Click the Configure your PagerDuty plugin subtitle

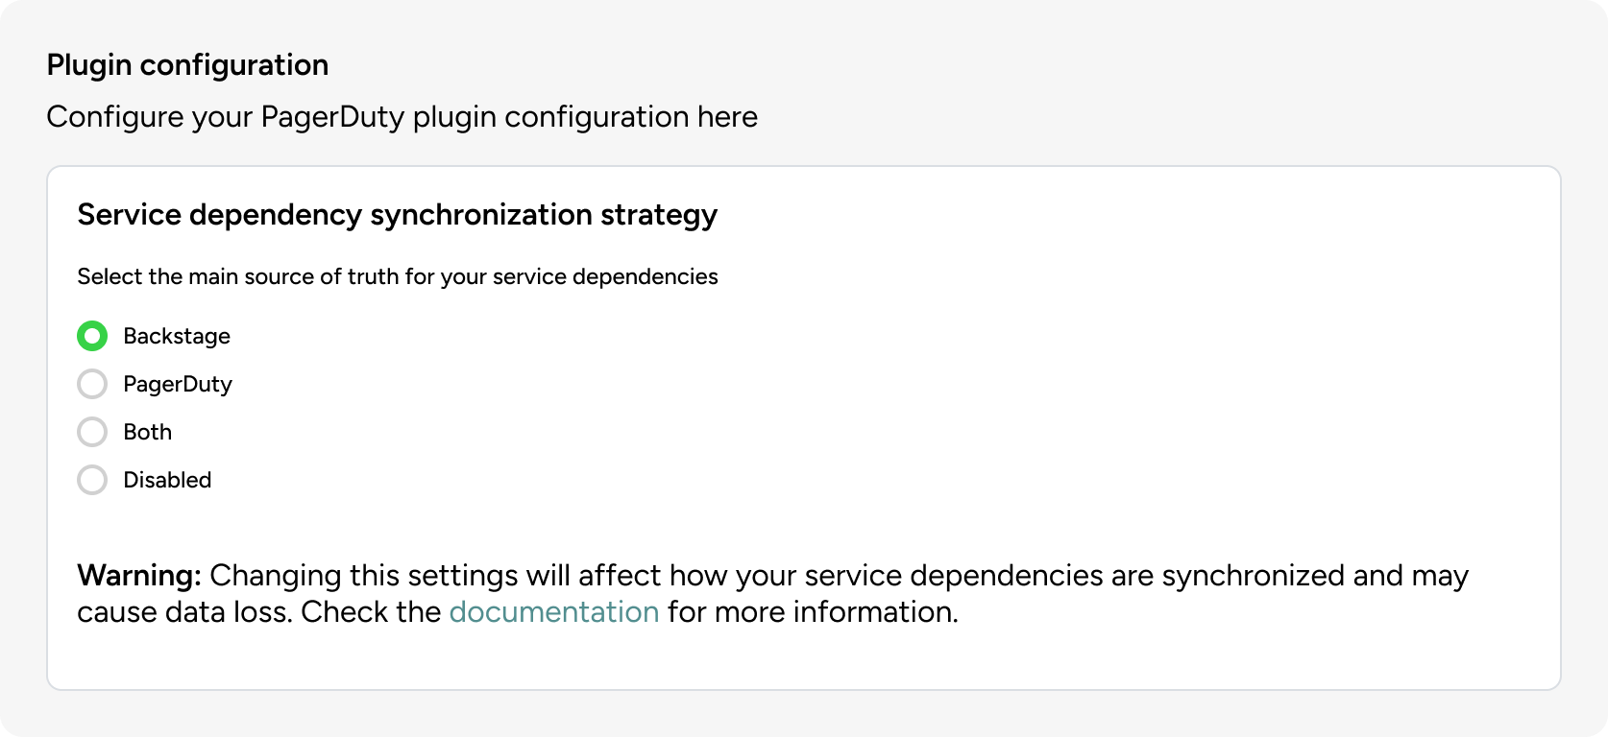(402, 116)
